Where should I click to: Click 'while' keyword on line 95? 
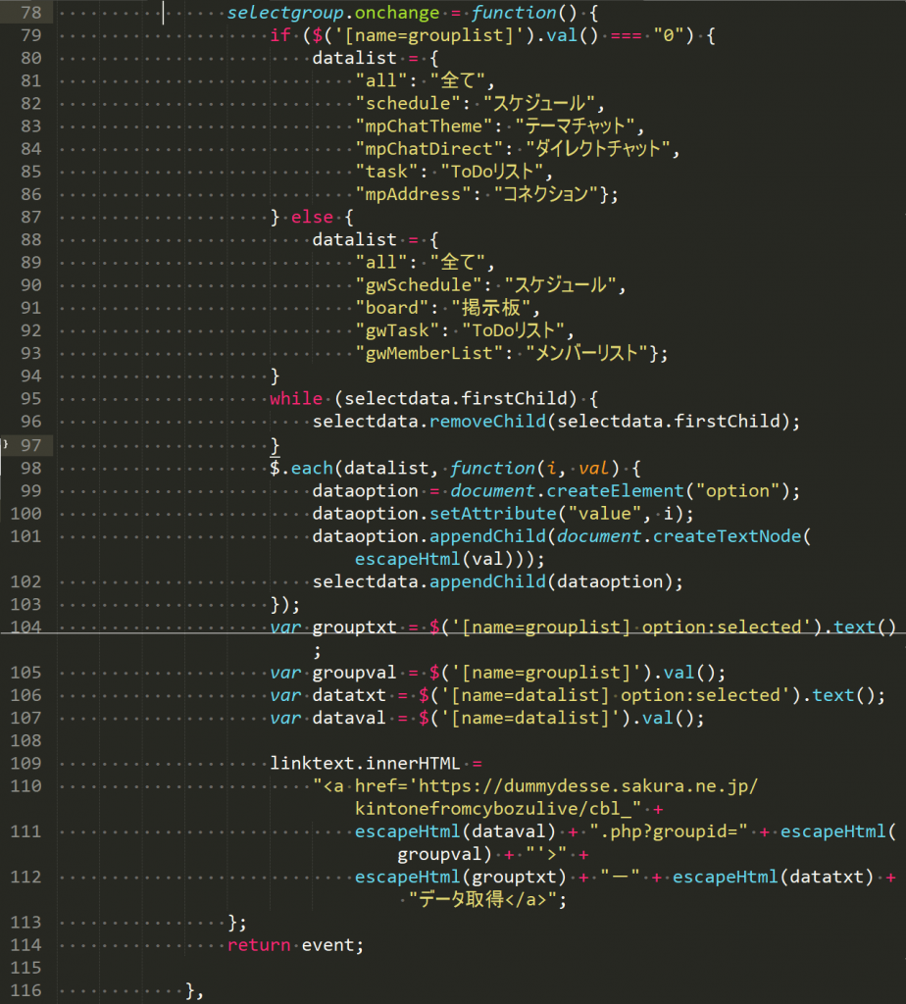(x=296, y=398)
